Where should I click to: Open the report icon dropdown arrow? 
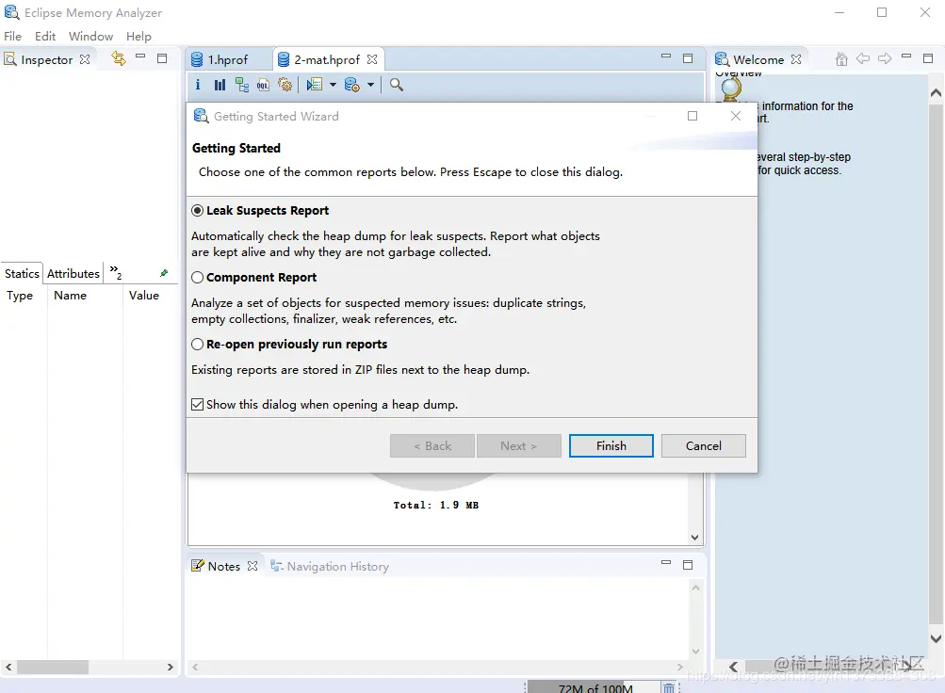coord(333,85)
